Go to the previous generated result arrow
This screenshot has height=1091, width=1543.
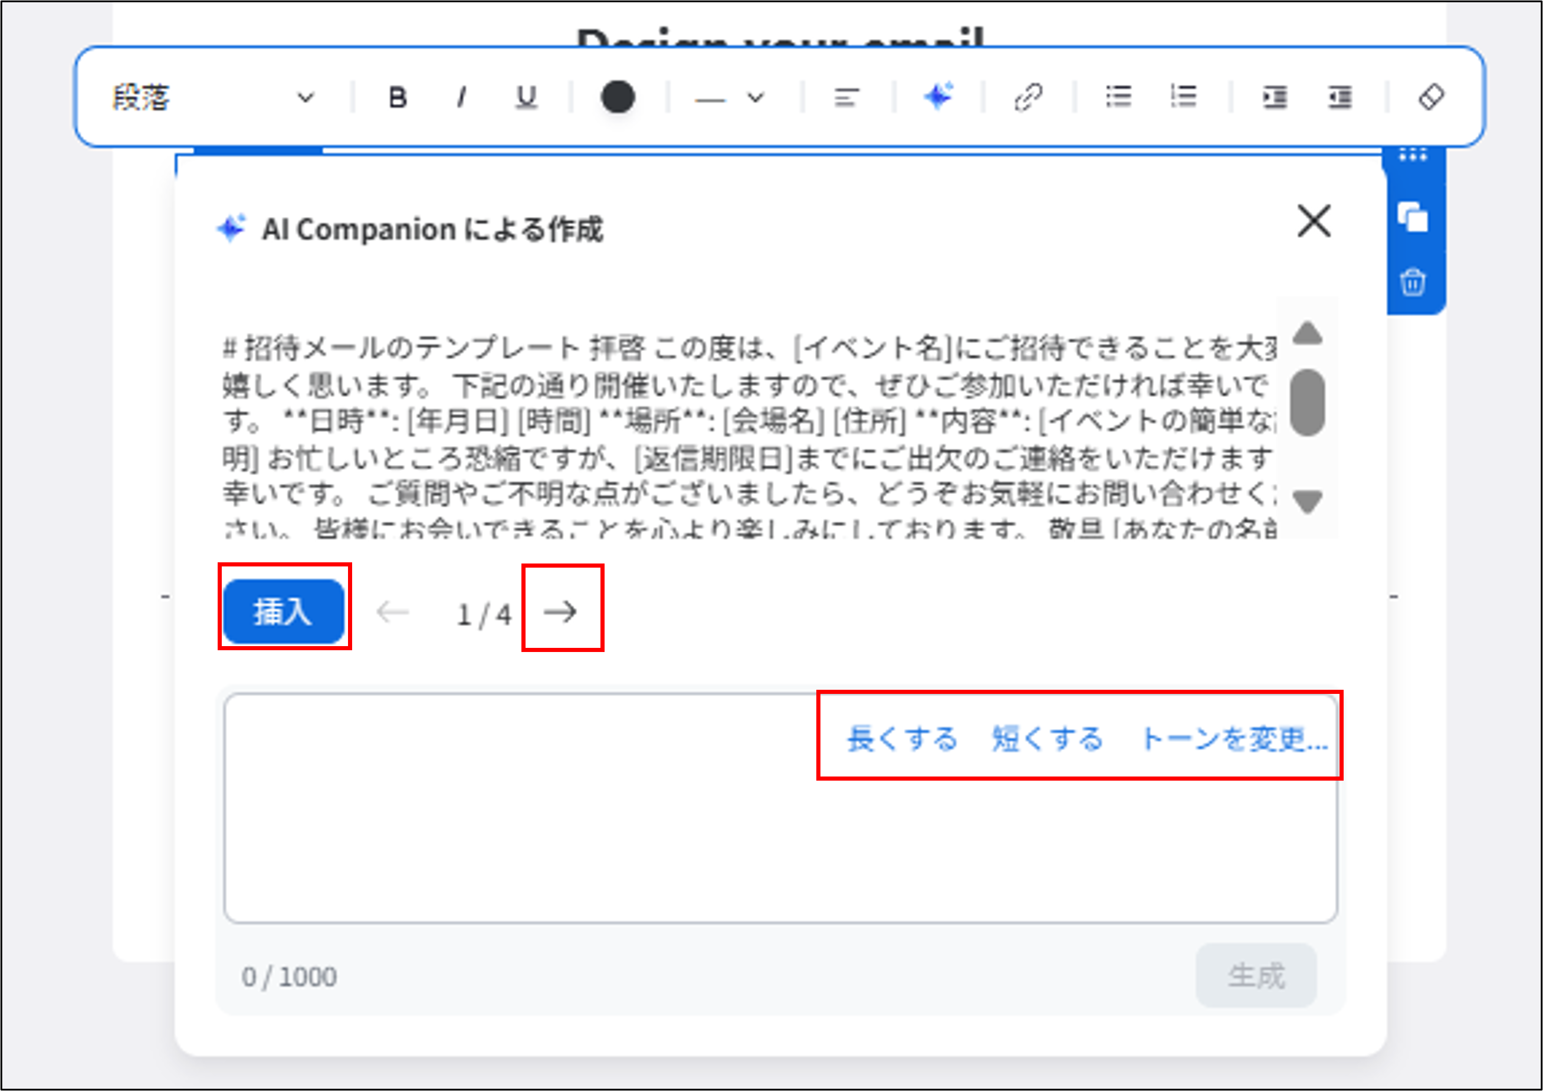[x=393, y=612]
